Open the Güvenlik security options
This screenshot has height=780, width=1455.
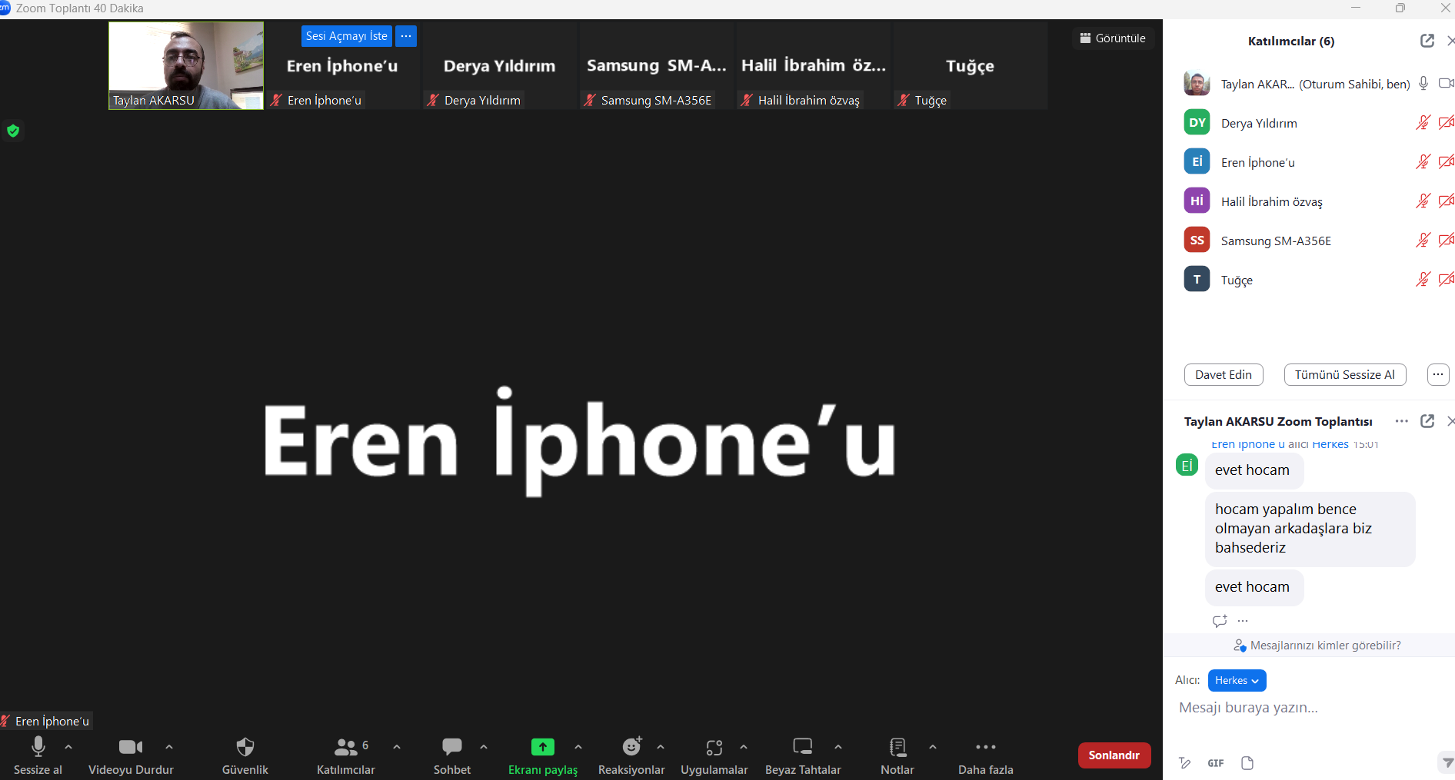(245, 755)
